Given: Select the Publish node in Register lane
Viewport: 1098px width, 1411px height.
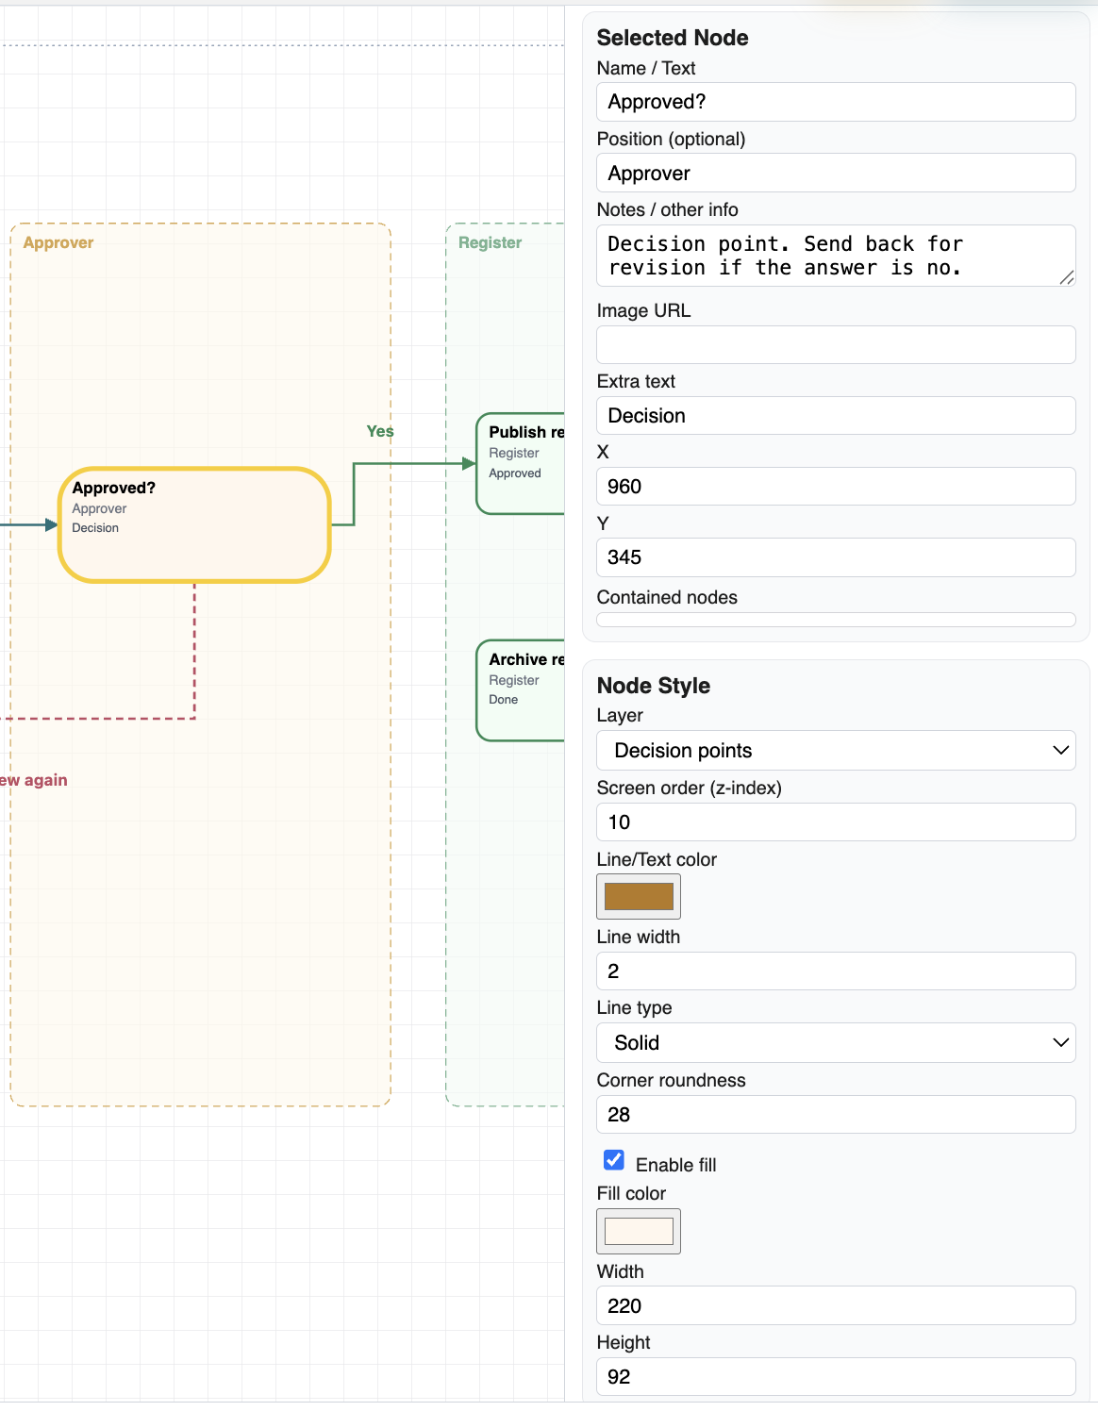Looking at the screenshot, I should (521, 464).
